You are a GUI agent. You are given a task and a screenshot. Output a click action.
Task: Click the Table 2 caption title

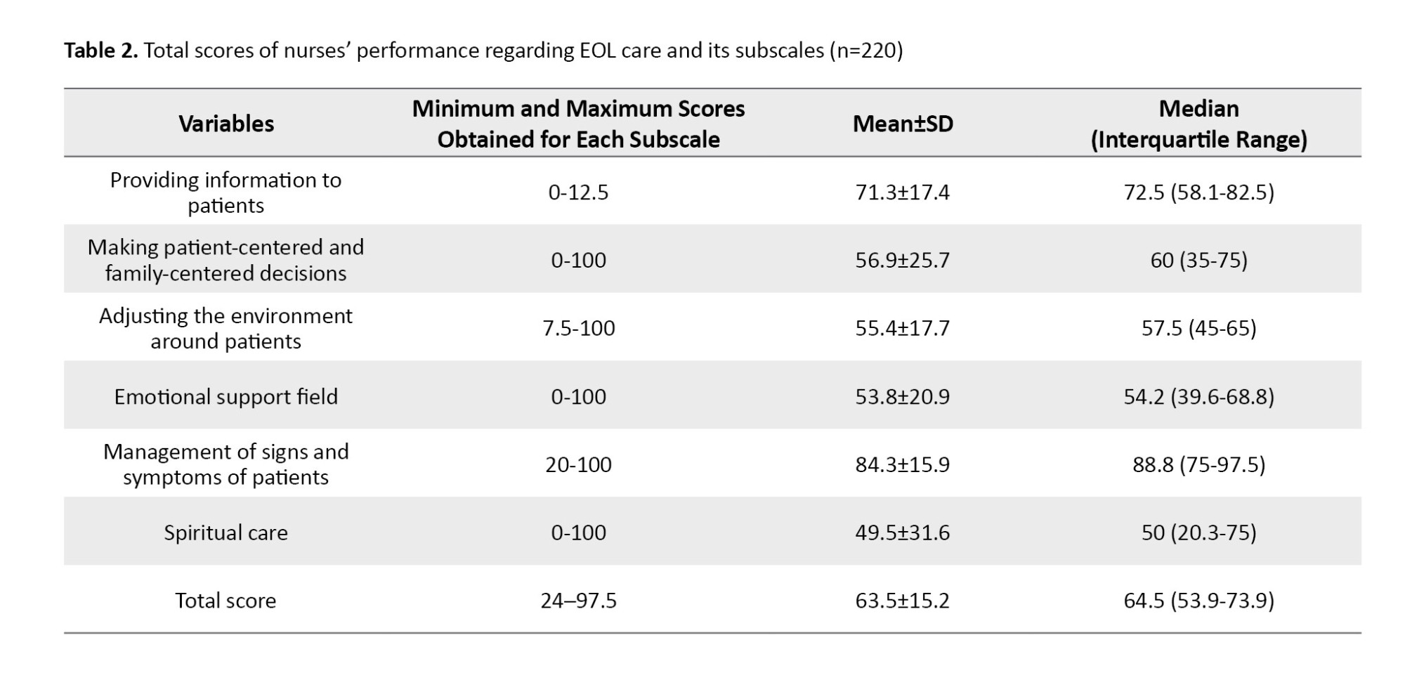483,51
